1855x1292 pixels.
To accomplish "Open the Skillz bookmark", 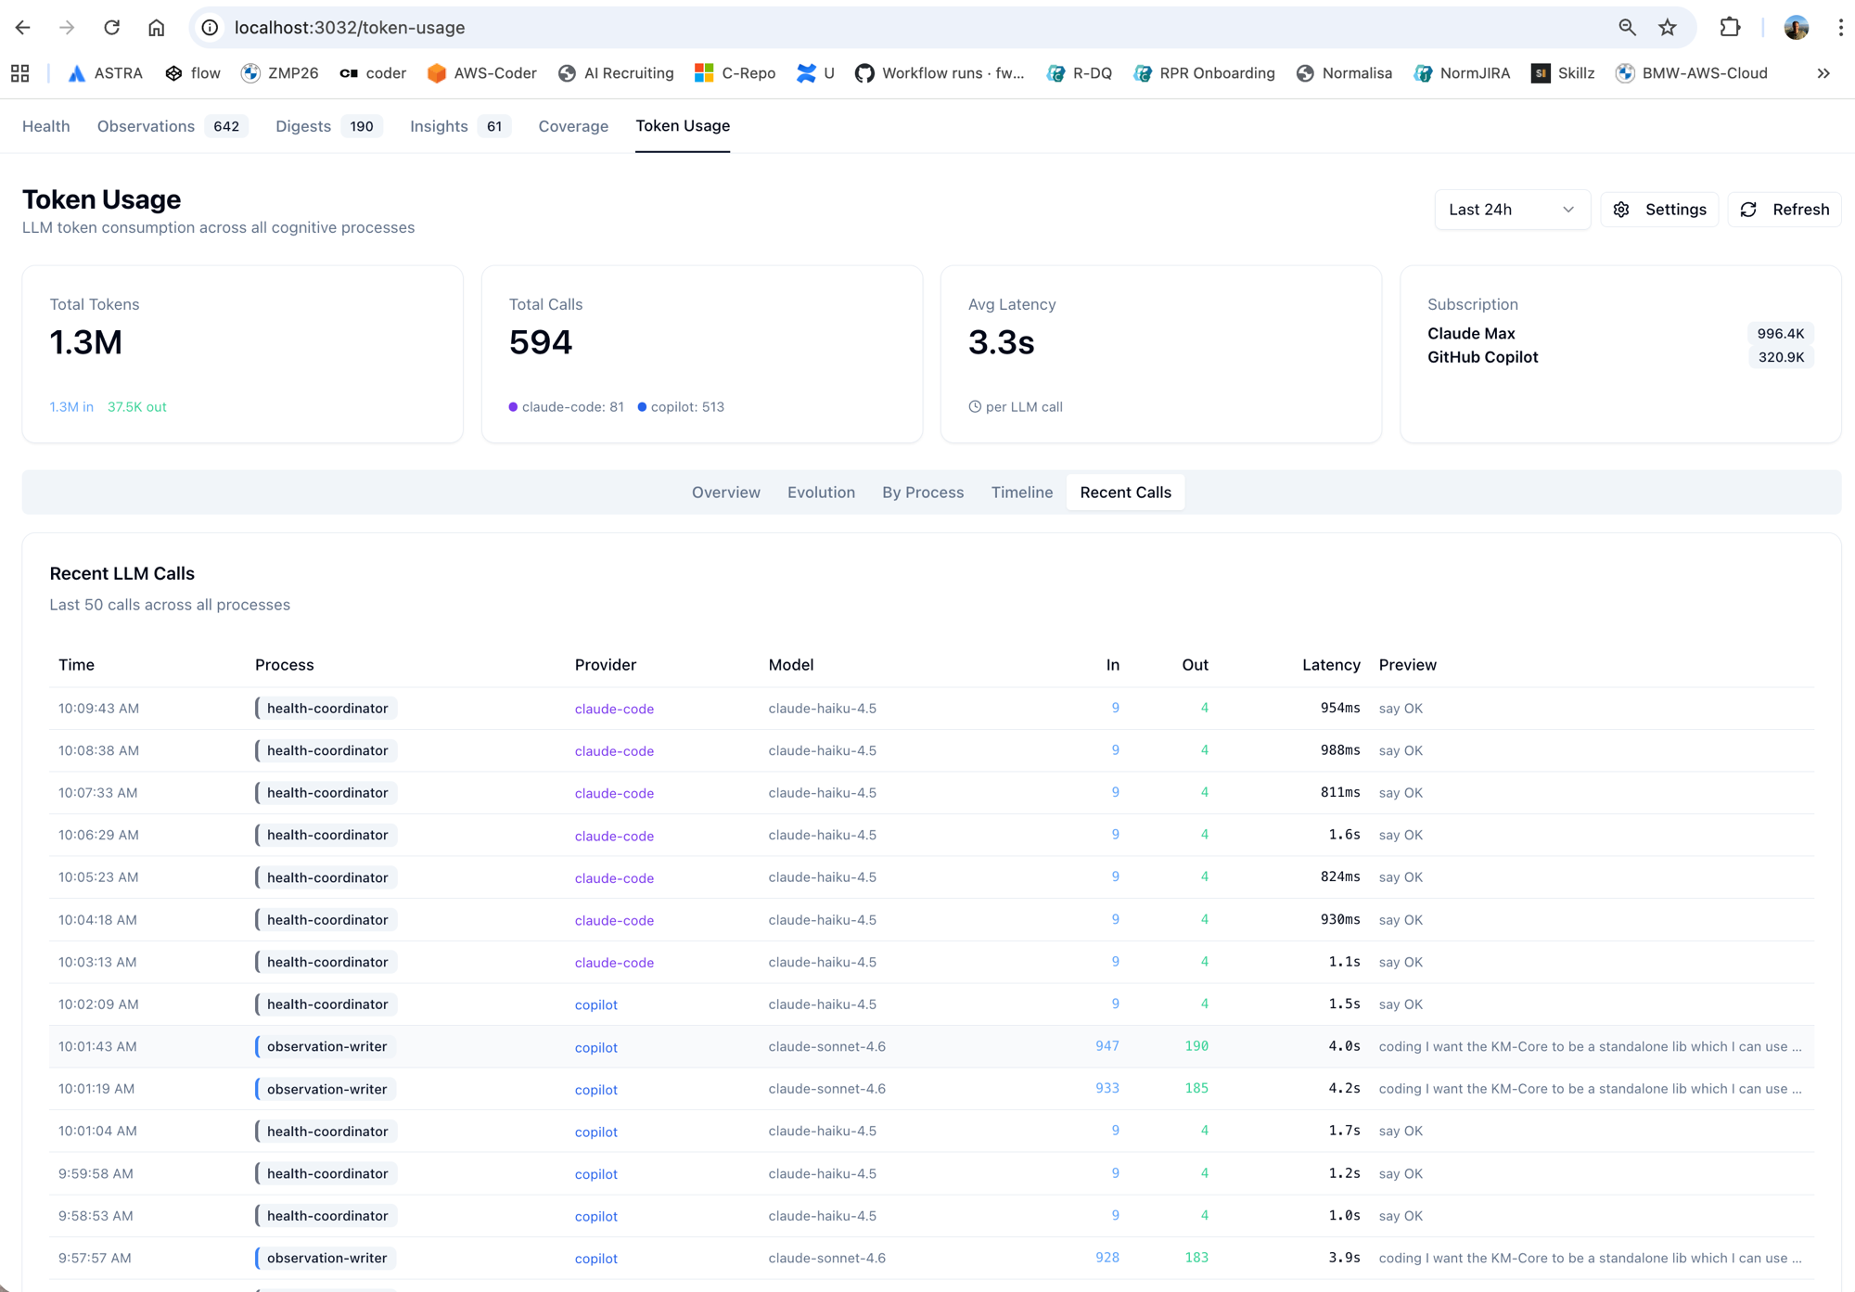I will [x=1563, y=73].
